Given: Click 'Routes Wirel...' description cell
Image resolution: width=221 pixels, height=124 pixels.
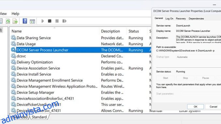Looking at the screenshot, I should tap(113, 86).
